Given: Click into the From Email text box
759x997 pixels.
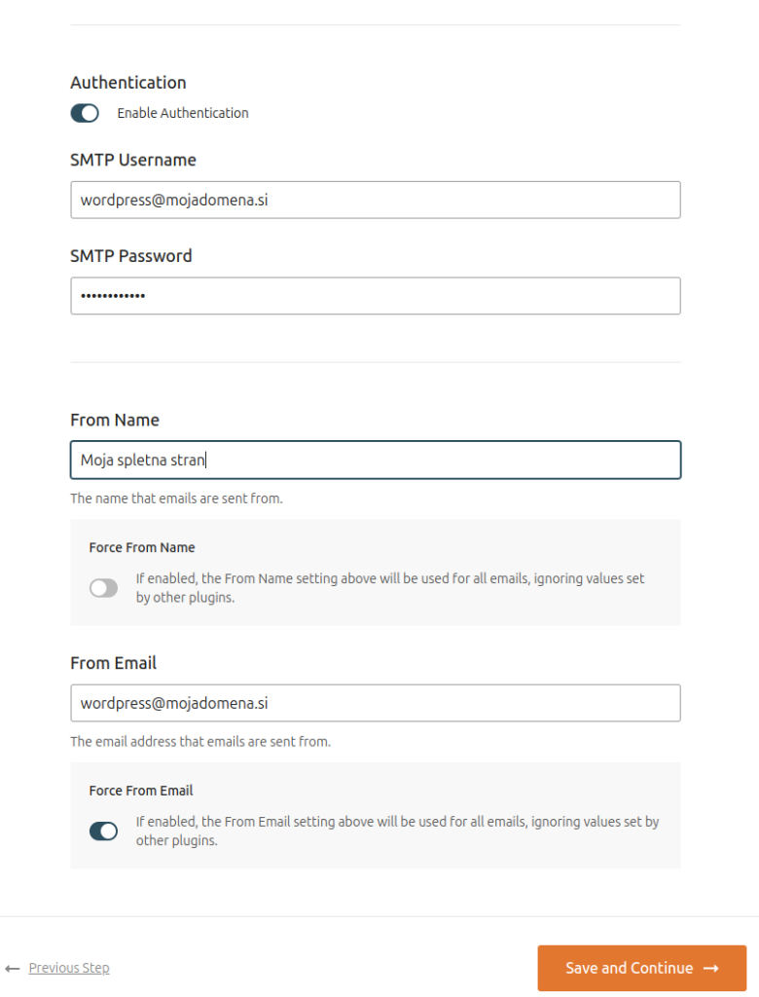Looking at the screenshot, I should click(x=375, y=703).
